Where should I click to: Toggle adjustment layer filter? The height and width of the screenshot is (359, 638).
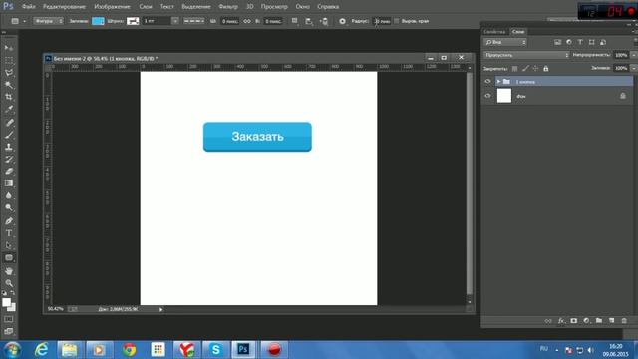coord(569,42)
